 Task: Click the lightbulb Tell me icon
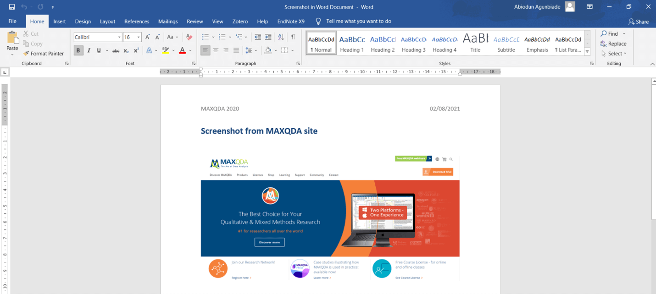[x=318, y=22]
